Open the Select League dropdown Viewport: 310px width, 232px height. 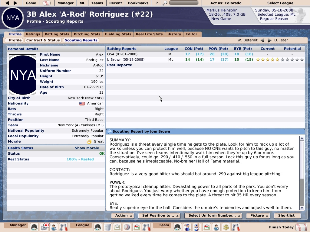click(280, 3)
